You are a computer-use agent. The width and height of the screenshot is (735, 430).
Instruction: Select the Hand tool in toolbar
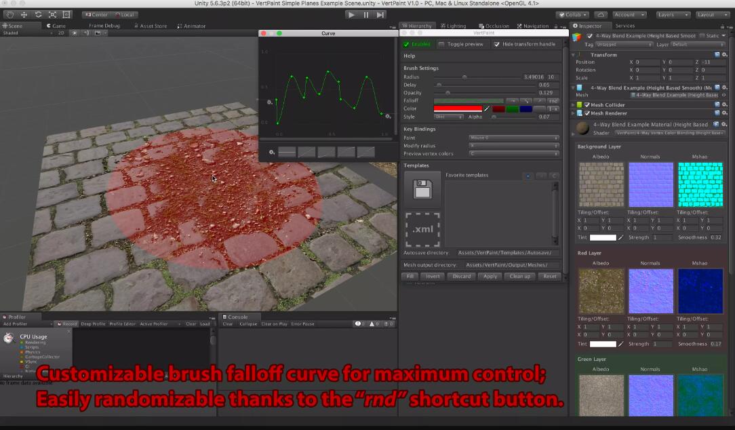pos(10,14)
